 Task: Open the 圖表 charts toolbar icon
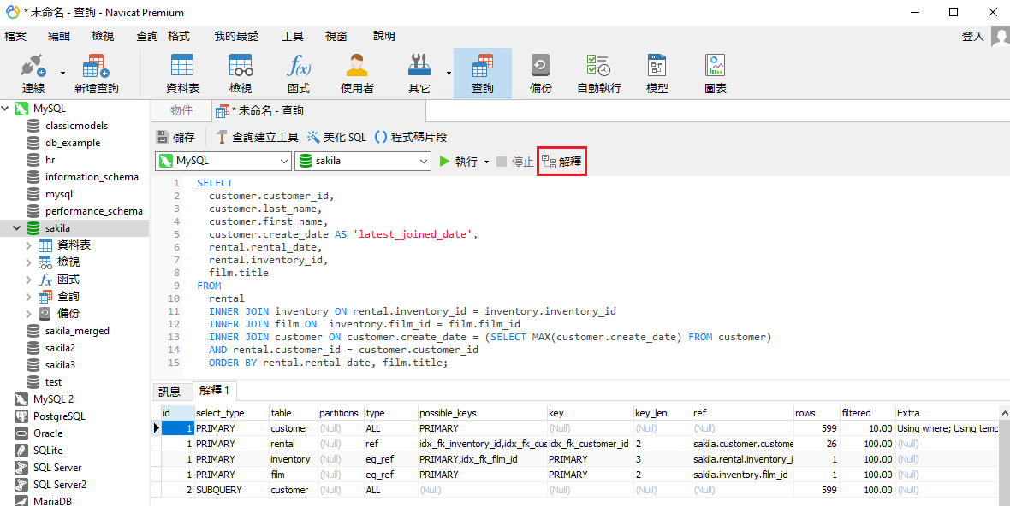[x=716, y=67]
